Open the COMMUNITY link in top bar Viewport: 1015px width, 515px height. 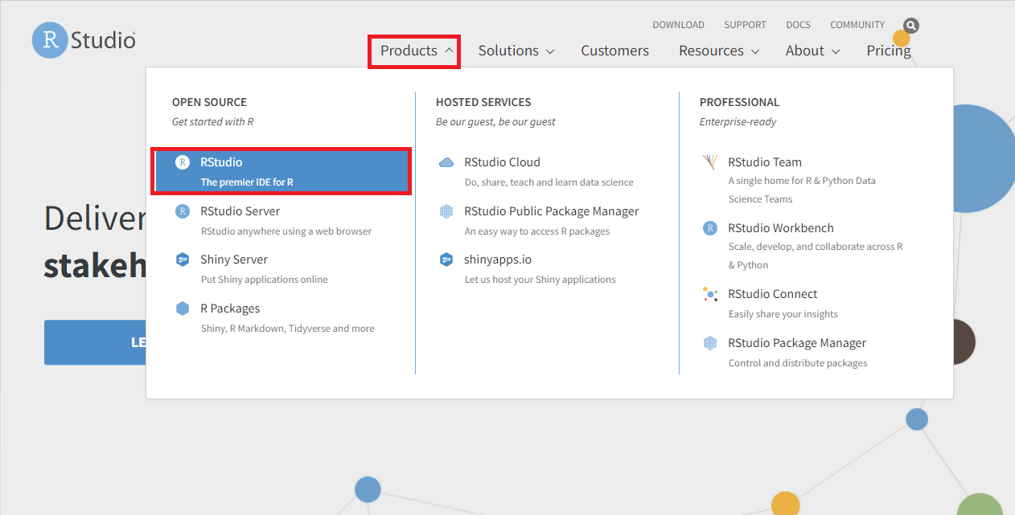tap(857, 25)
